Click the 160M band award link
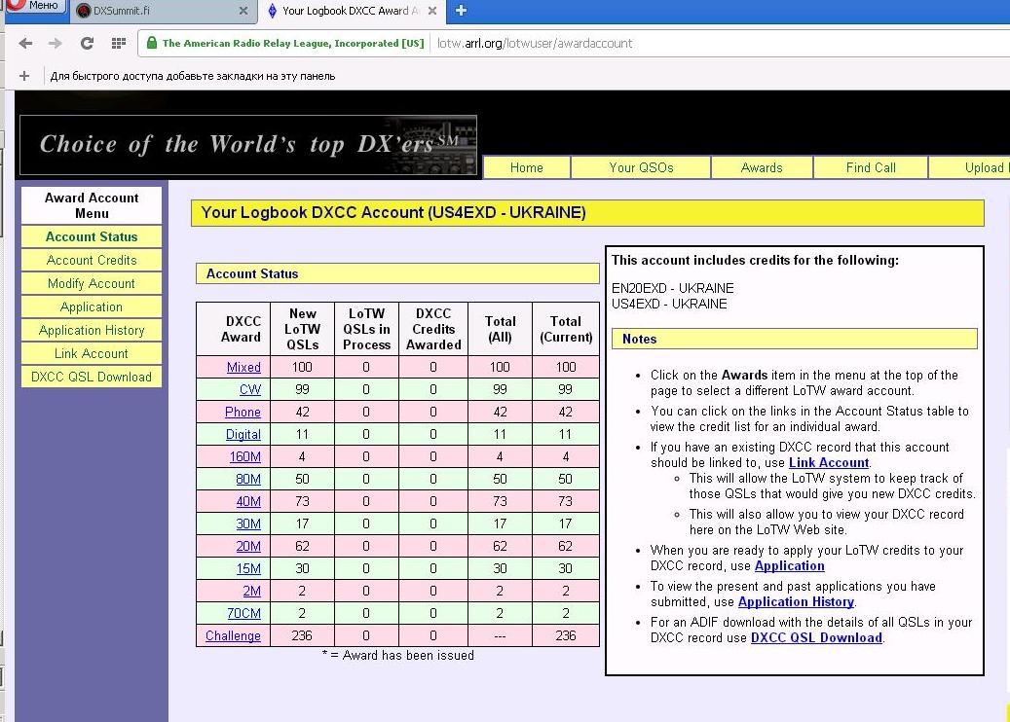The image size is (1010, 722). click(x=245, y=456)
